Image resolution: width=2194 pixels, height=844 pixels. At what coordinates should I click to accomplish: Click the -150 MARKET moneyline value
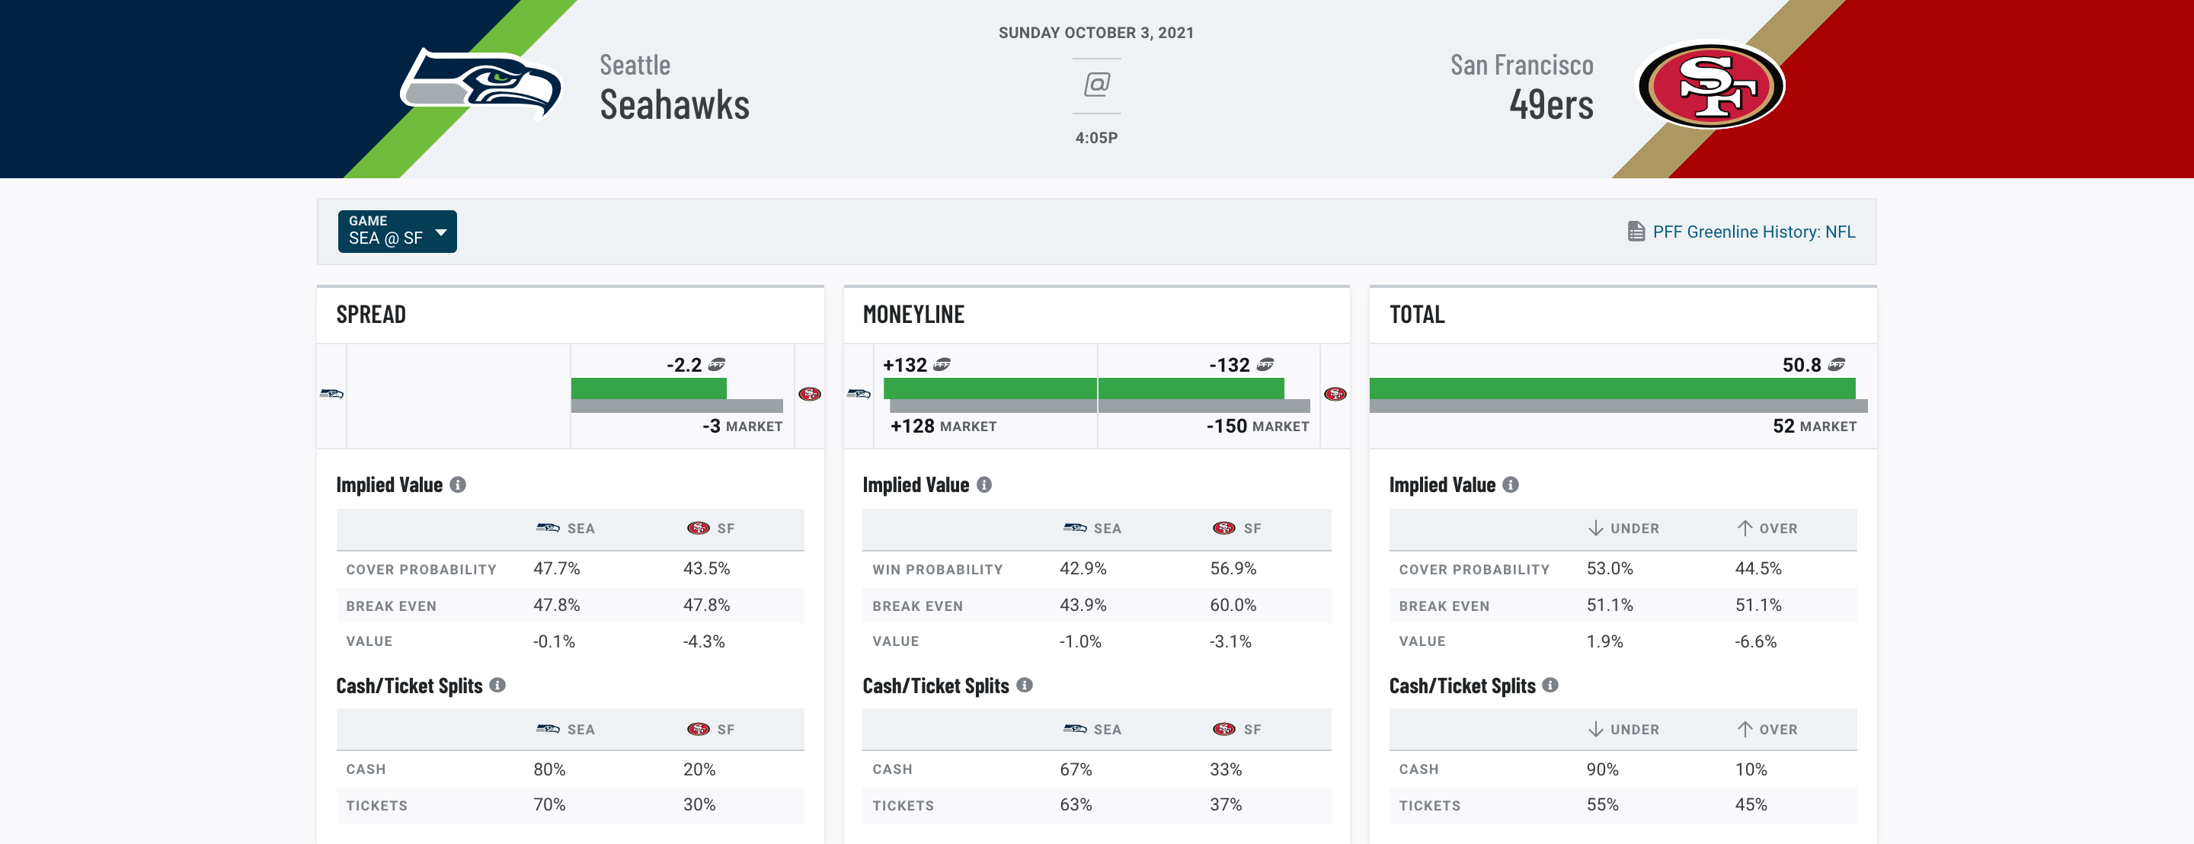click(x=1257, y=426)
